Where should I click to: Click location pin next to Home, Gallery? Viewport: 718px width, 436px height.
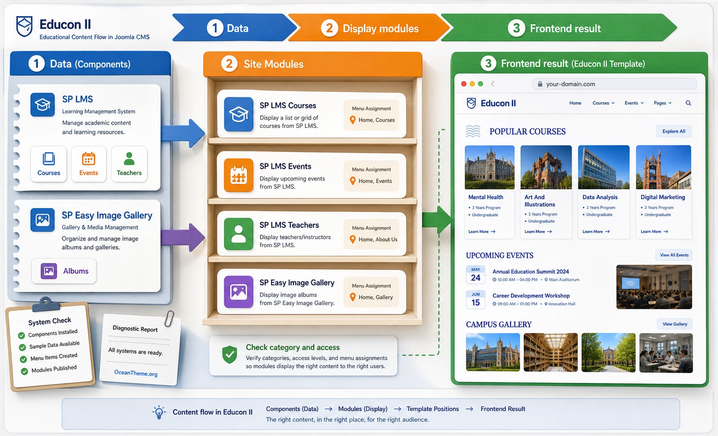coord(353,297)
